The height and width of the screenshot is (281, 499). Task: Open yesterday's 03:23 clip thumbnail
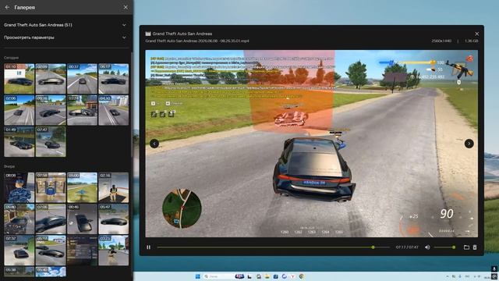(114, 251)
